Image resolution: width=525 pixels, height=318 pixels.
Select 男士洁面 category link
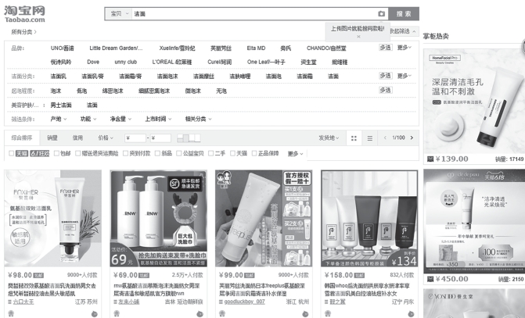point(61,105)
